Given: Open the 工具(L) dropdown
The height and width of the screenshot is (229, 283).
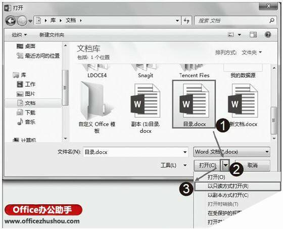Looking at the screenshot, I should click(173, 165).
